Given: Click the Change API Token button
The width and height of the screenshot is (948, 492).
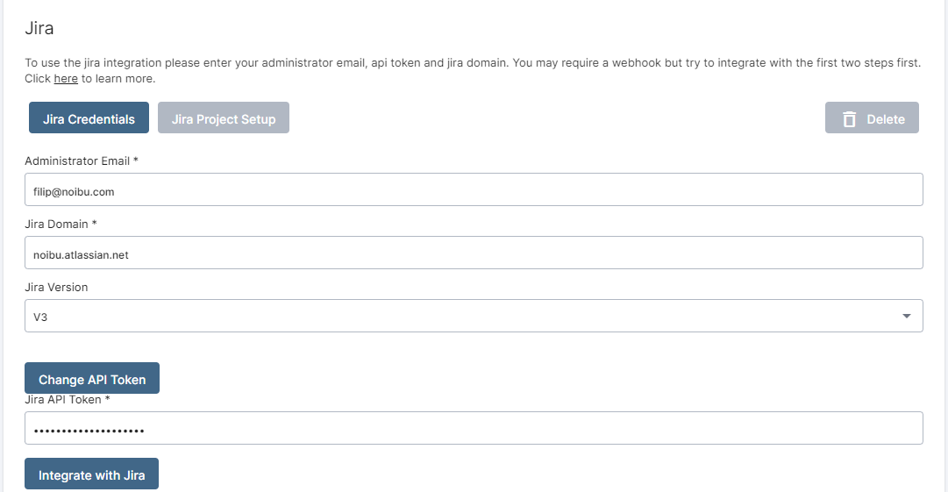Looking at the screenshot, I should [x=92, y=379].
